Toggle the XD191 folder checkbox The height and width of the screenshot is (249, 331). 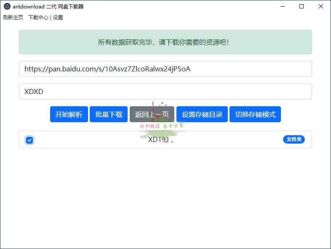[29, 140]
